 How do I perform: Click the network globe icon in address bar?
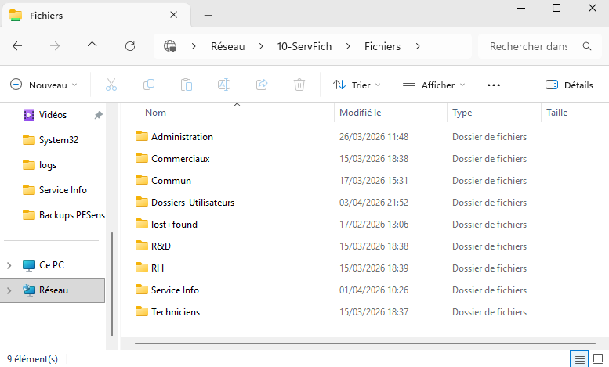(170, 46)
